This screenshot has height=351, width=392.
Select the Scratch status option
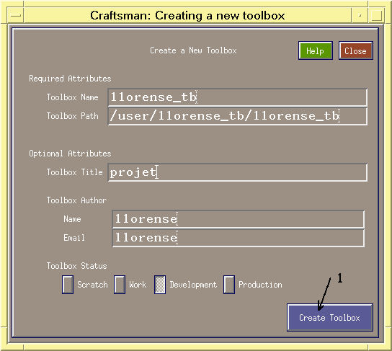pyautogui.click(x=68, y=285)
